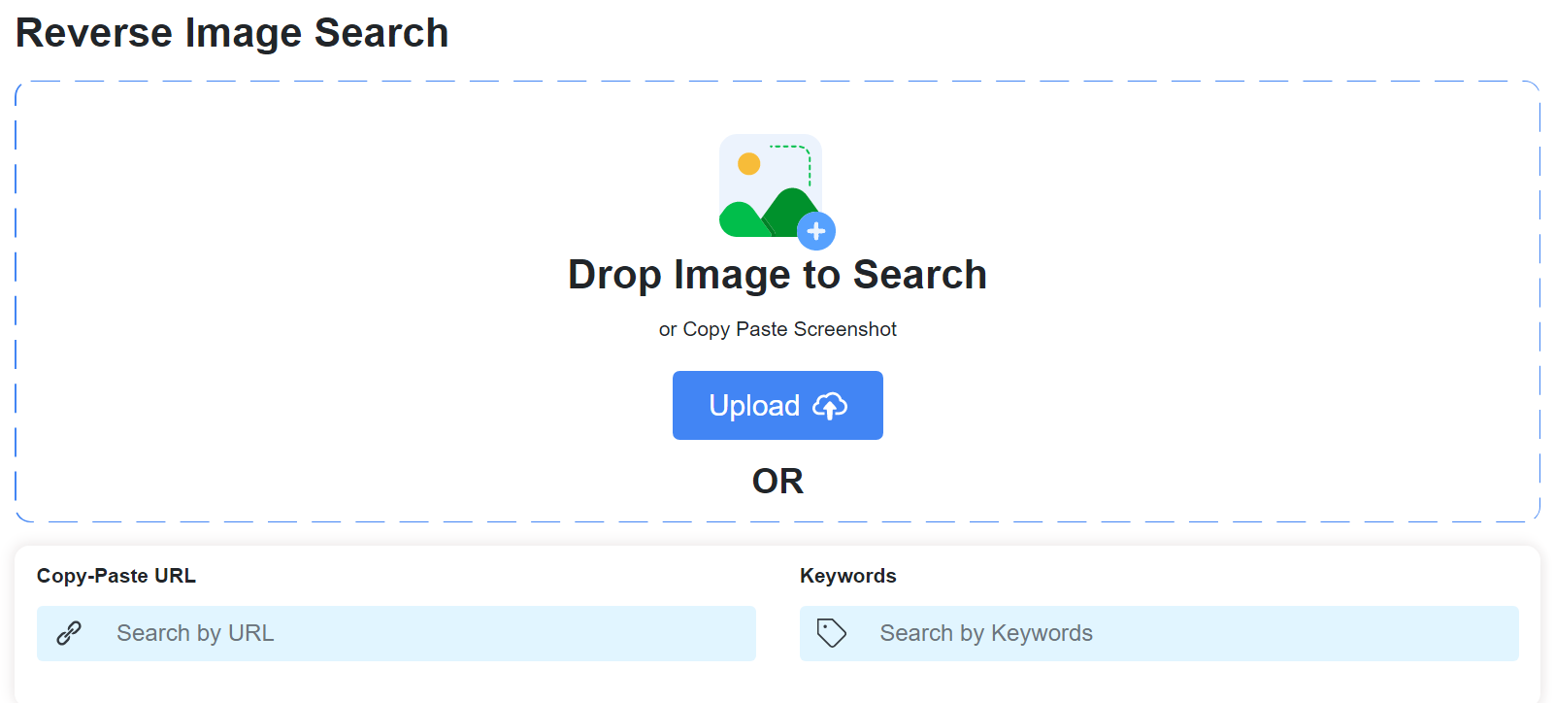Select the Copy-Paste URL label
Image resolution: width=1555 pixels, height=703 pixels.
click(116, 576)
